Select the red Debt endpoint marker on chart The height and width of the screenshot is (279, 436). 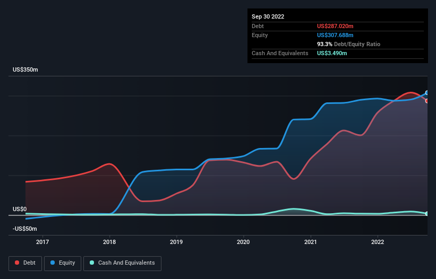[427, 101]
